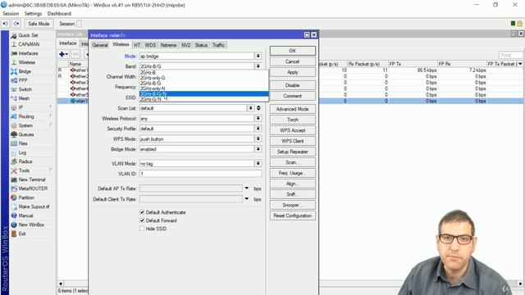This screenshot has height=295, width=525.
Task: Expand the Mode dropdown
Action: (258, 57)
